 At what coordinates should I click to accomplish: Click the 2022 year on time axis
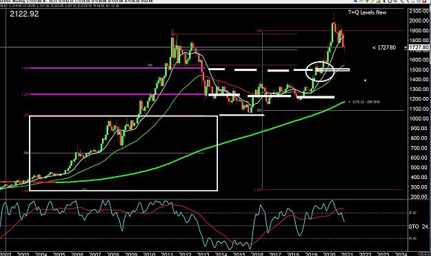[x=365, y=254]
